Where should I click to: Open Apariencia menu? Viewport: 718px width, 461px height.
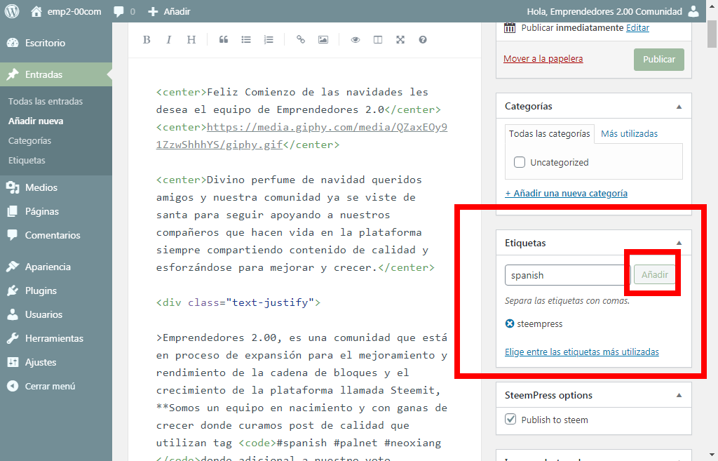point(56,267)
